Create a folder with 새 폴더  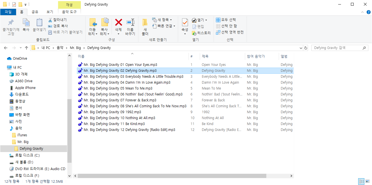(145, 27)
